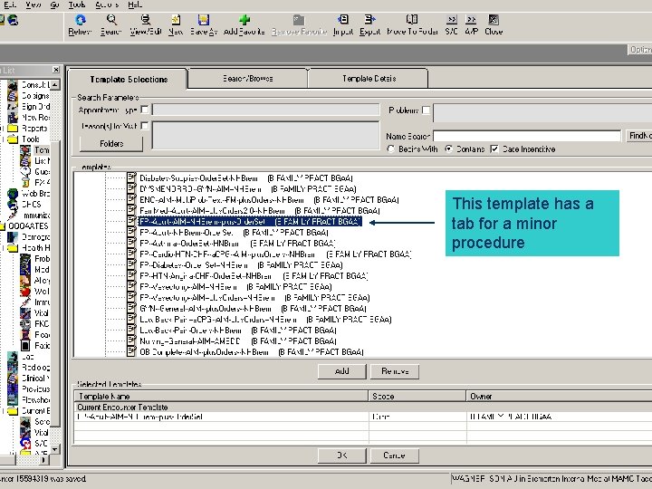Viewport: 652px width, 489px height.
Task: Click the globe icon at top left
Action: [13, 20]
